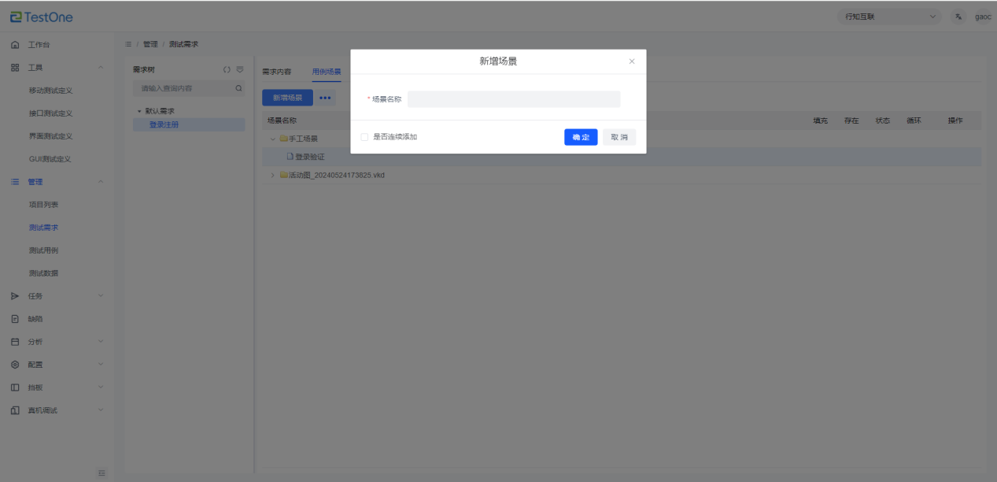Click the 缺陷 sidebar icon

click(15, 319)
